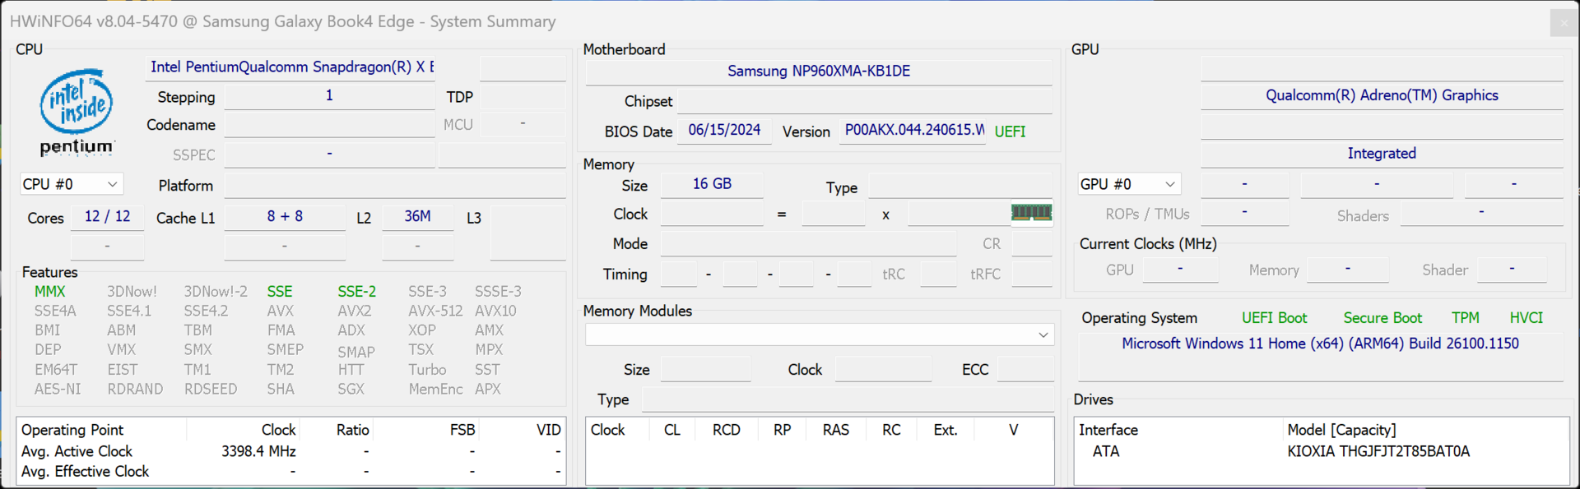
Task: Click the SSE-2 feature flag
Action: [x=356, y=292]
